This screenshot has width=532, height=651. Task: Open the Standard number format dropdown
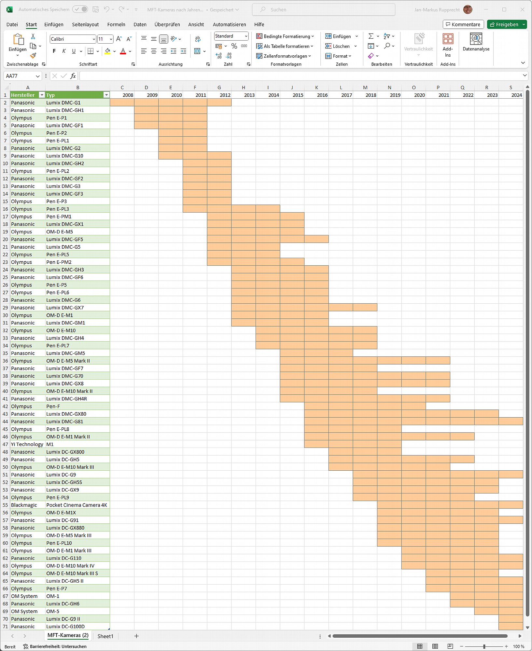pos(246,36)
